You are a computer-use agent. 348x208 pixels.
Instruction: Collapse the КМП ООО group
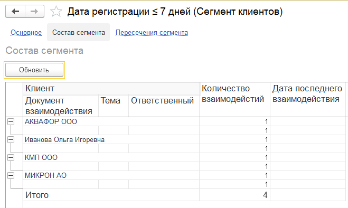(x=11, y=158)
